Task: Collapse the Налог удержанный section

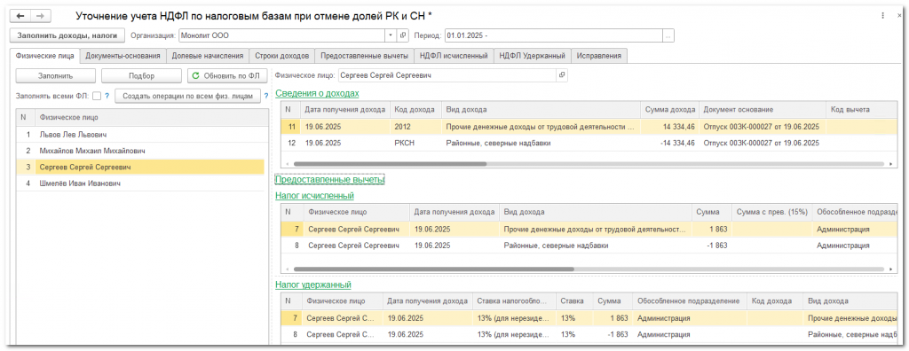Action: 313,285
